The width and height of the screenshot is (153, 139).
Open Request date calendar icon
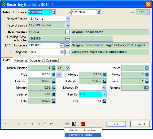(147, 88)
